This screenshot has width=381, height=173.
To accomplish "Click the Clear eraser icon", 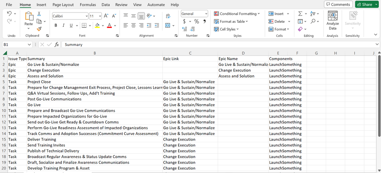I will tap(300, 29).
